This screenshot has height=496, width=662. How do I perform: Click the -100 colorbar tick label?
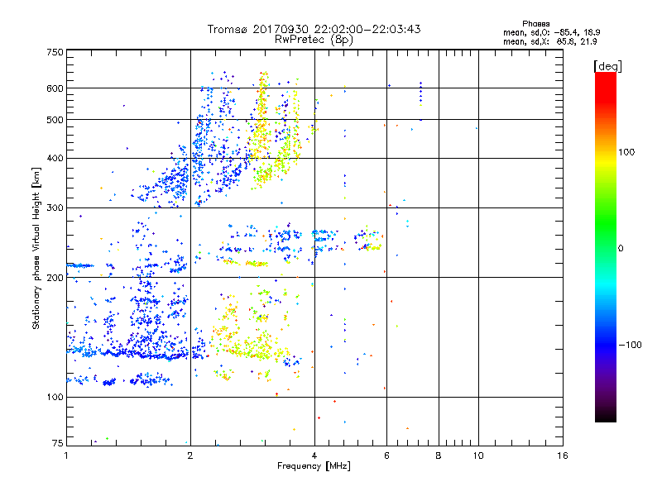(x=630, y=345)
